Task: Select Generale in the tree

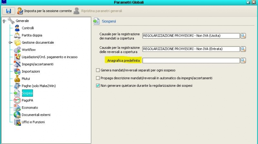Action: [22, 21]
